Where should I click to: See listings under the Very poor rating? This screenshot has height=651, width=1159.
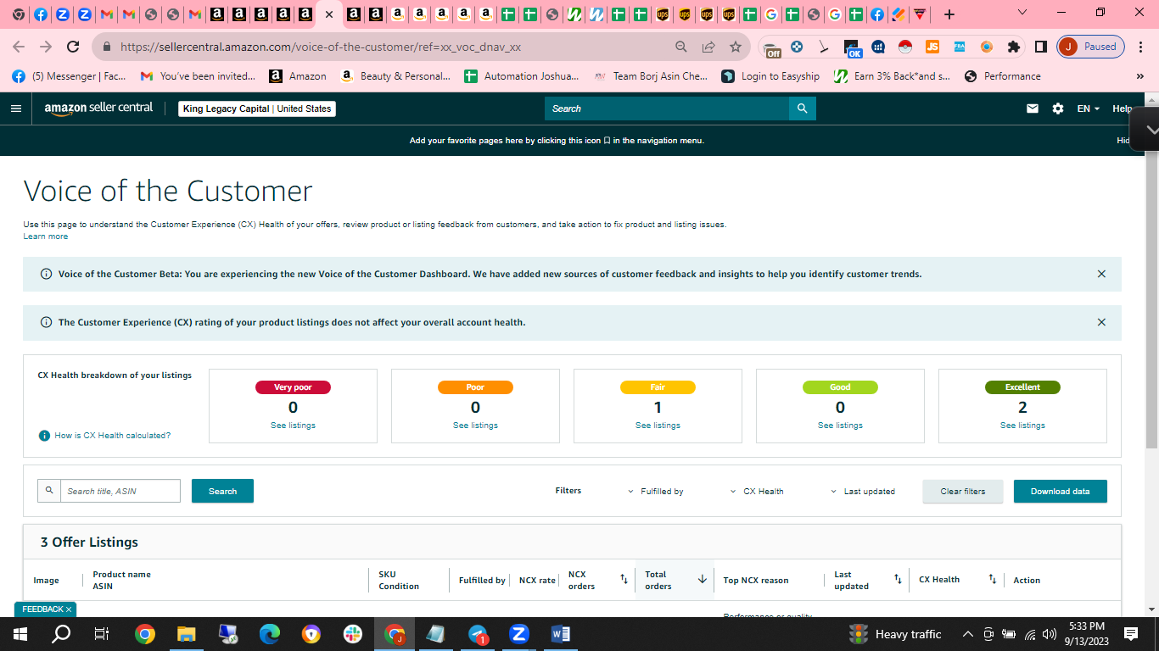pyautogui.click(x=293, y=426)
